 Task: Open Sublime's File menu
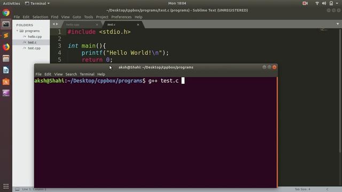[x=17, y=17]
